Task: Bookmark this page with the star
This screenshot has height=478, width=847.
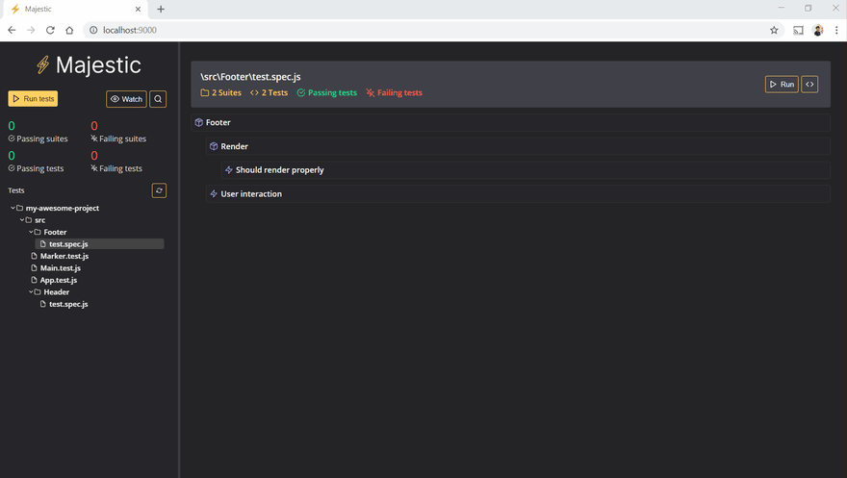Action: (x=774, y=30)
